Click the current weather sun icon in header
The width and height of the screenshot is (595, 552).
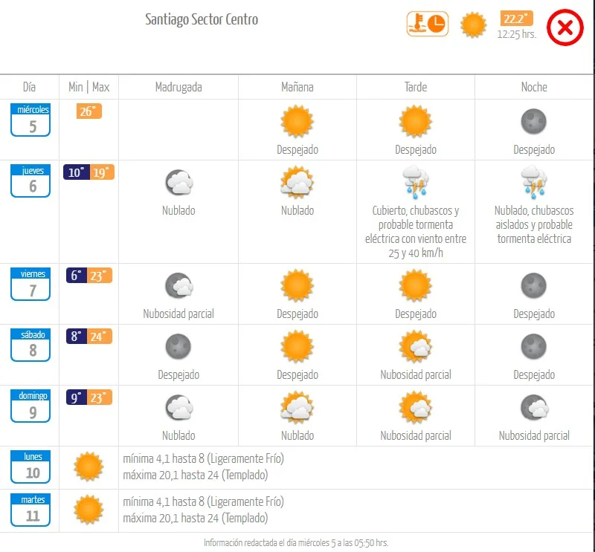coord(473,25)
